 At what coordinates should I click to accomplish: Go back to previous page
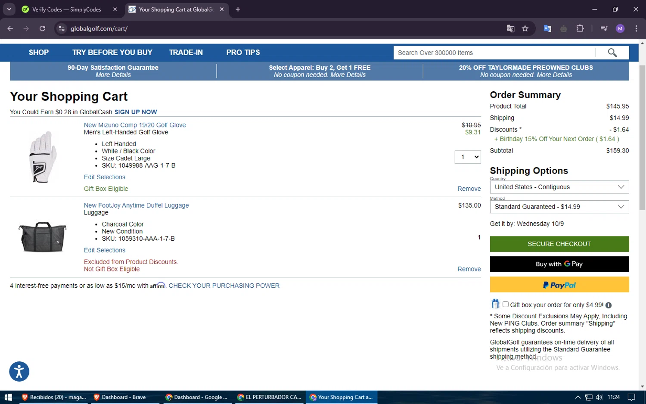point(10,28)
